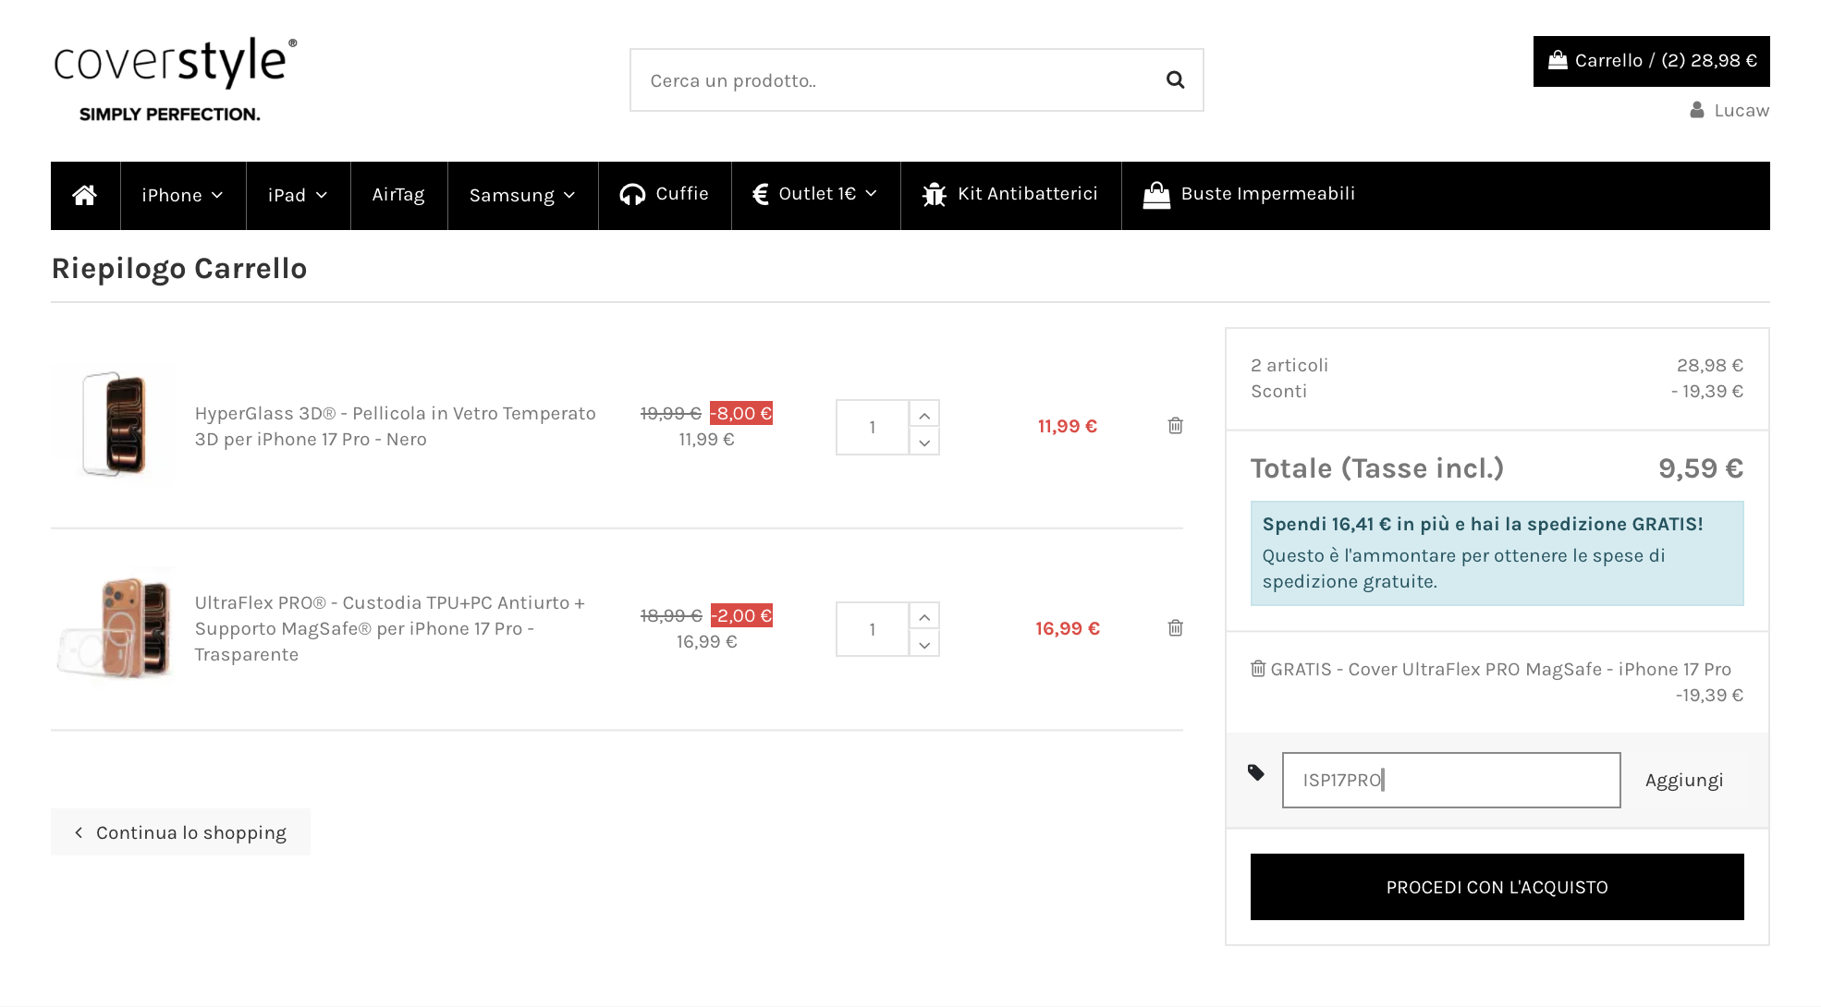The image size is (1821, 1007).
Task: Delete UltraFlex PRO item with trash icon
Action: tap(1176, 628)
